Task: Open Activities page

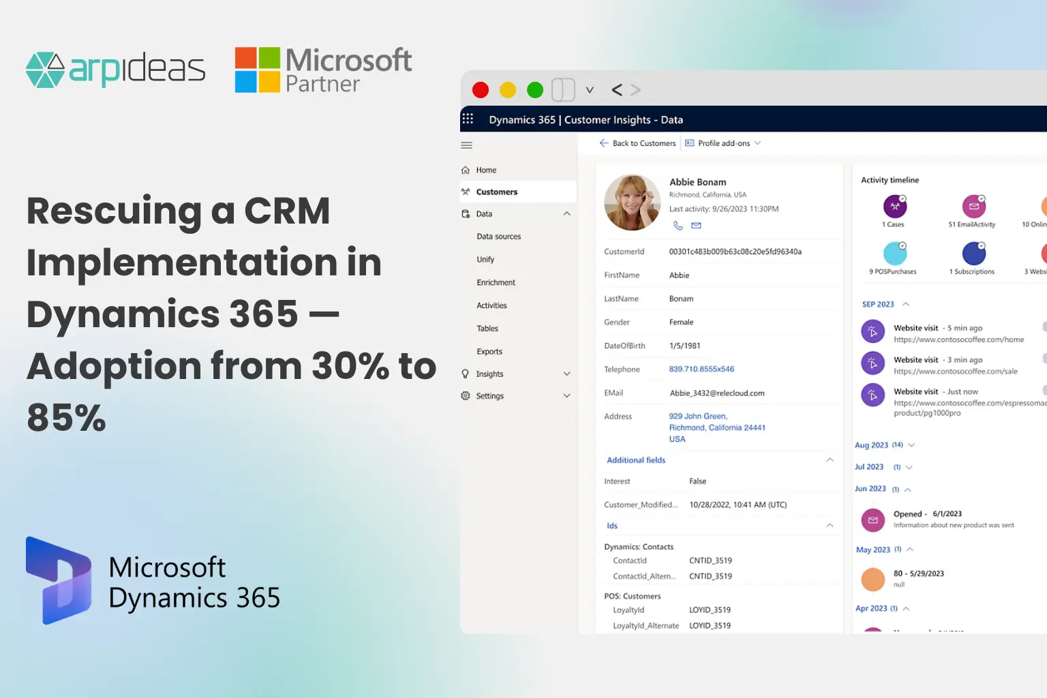Action: coord(492,305)
